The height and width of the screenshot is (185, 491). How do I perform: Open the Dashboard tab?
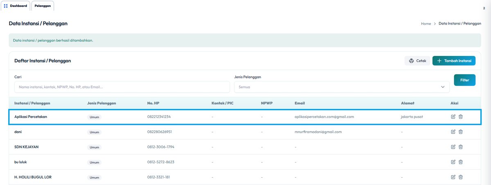click(x=16, y=6)
